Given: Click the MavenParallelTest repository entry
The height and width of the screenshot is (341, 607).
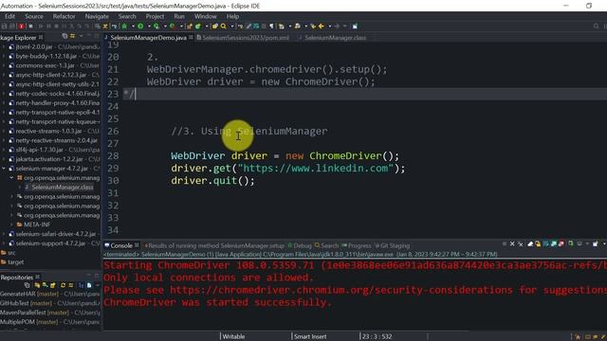Looking at the screenshot, I should pos(23,313).
